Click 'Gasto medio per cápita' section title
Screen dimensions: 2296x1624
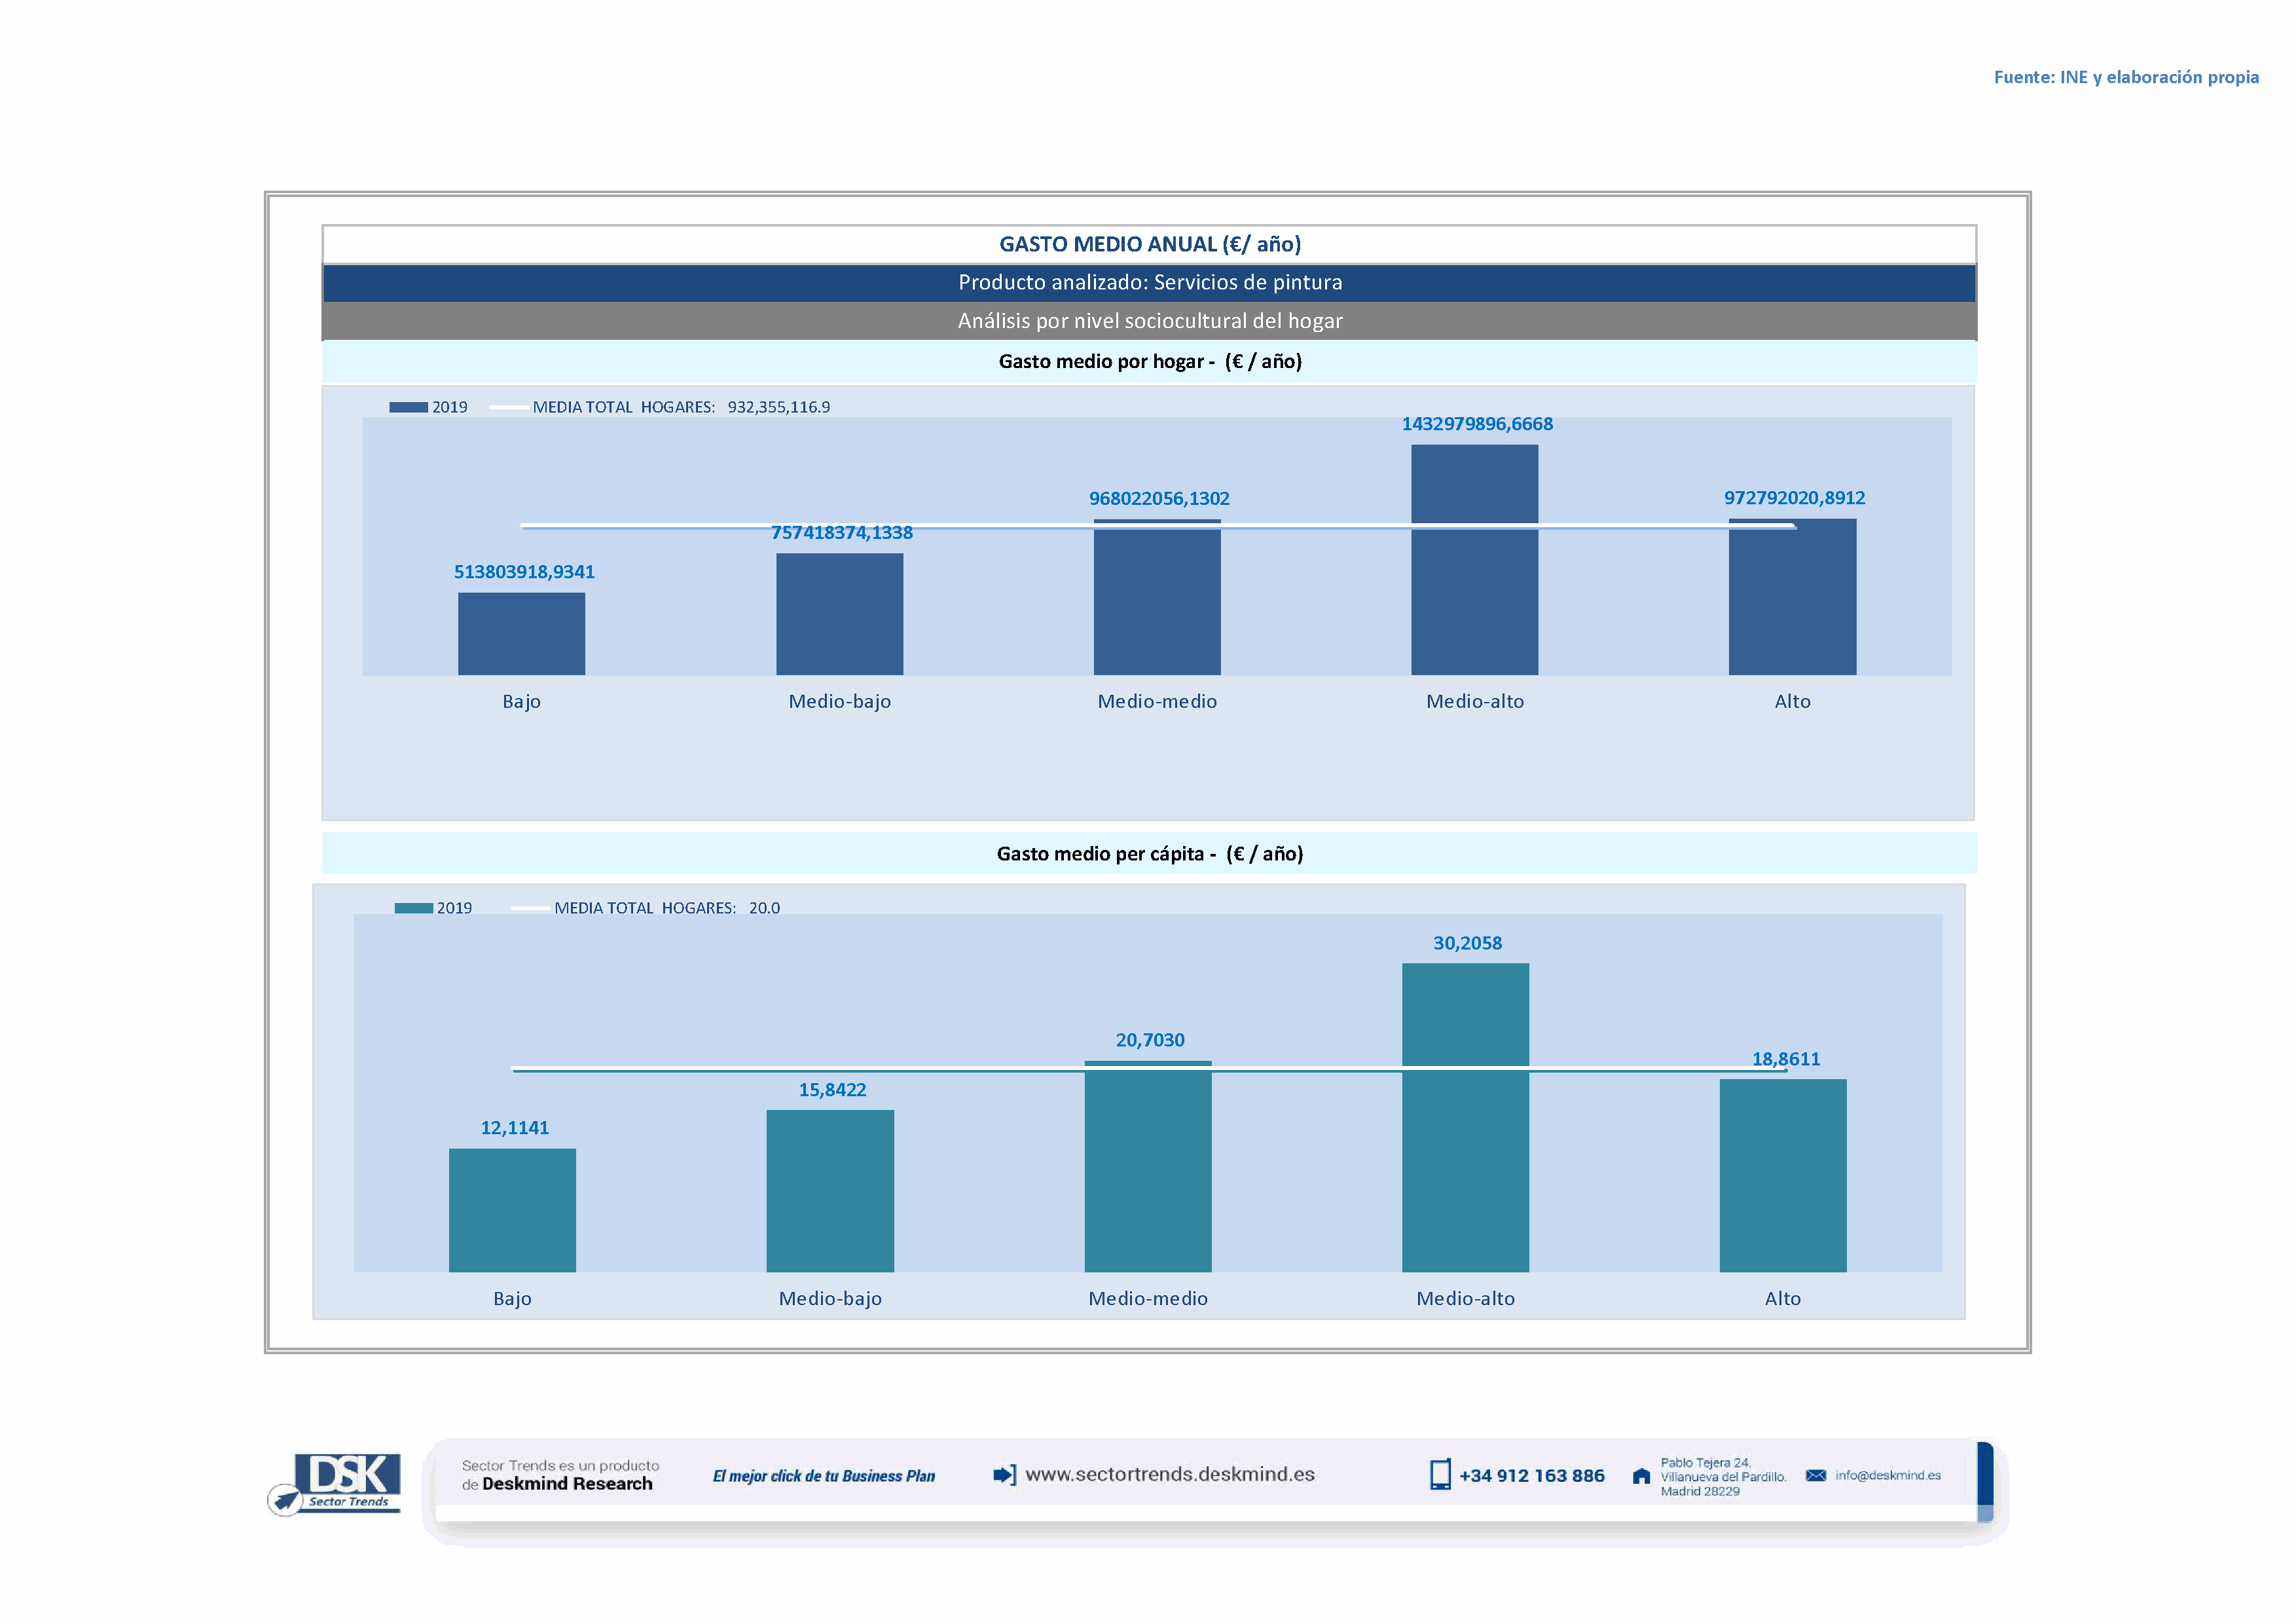coord(1149,854)
